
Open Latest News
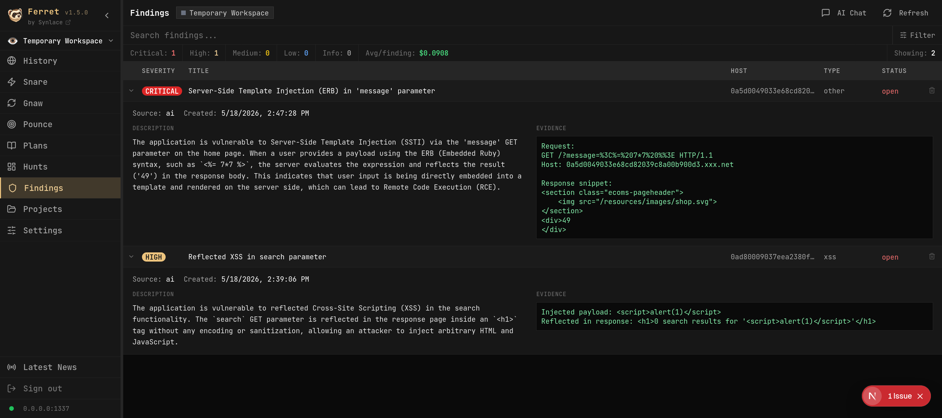coord(60,367)
